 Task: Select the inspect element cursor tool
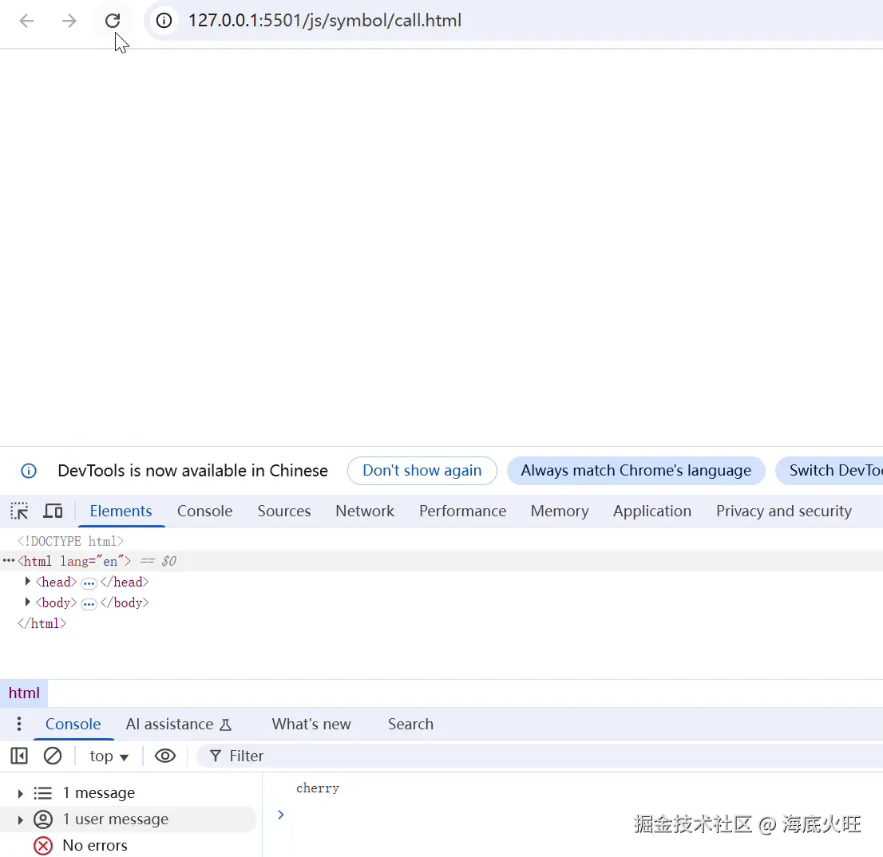click(x=18, y=511)
